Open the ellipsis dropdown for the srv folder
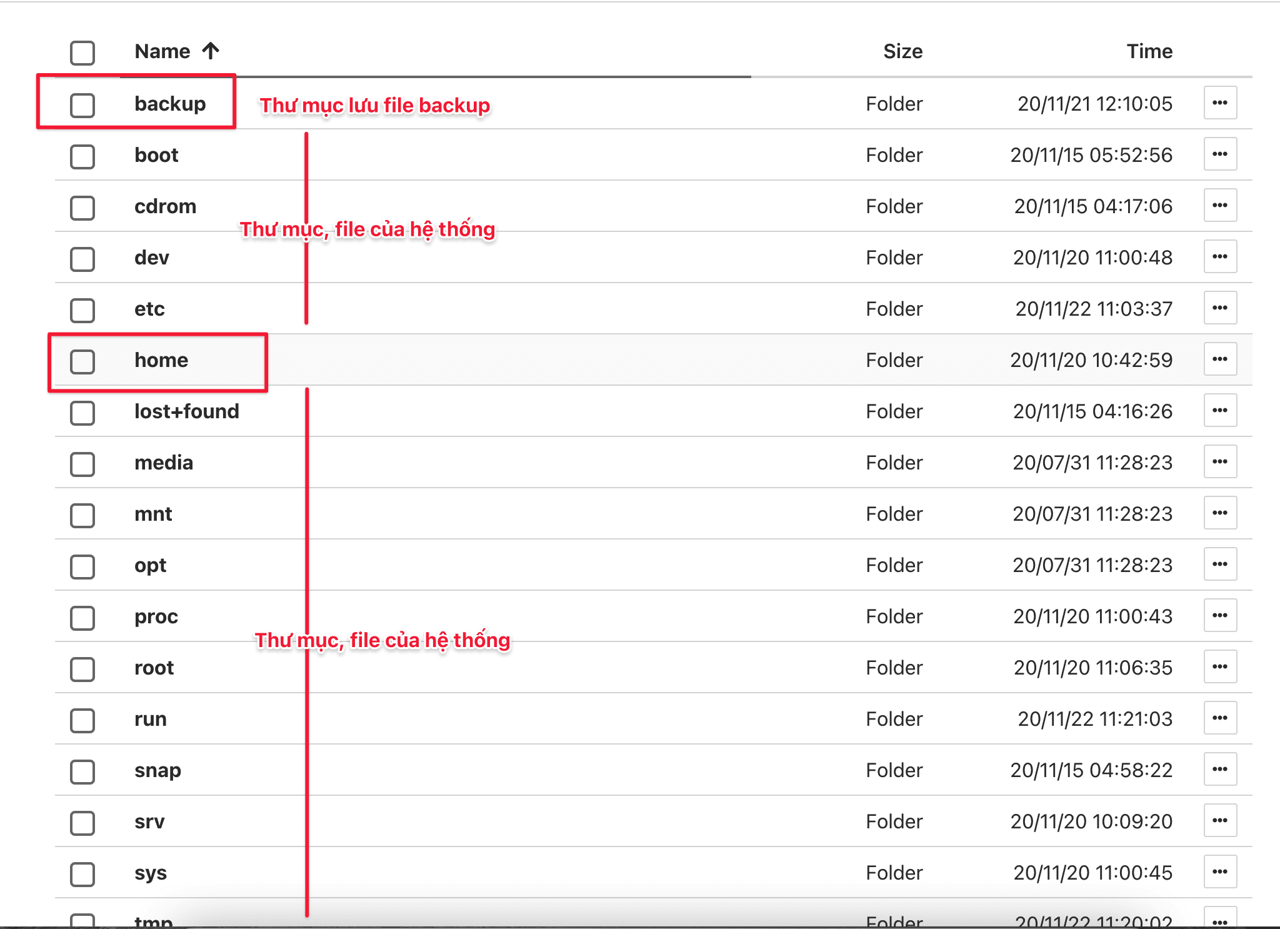The width and height of the screenshot is (1280, 929). coord(1220,821)
